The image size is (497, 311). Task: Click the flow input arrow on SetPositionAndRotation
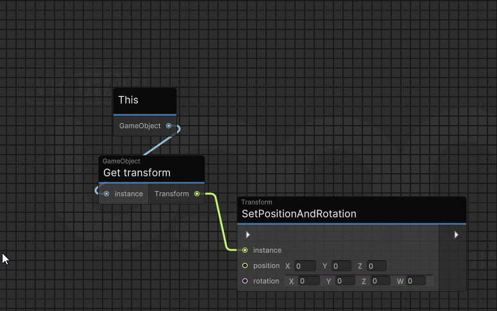248,235
